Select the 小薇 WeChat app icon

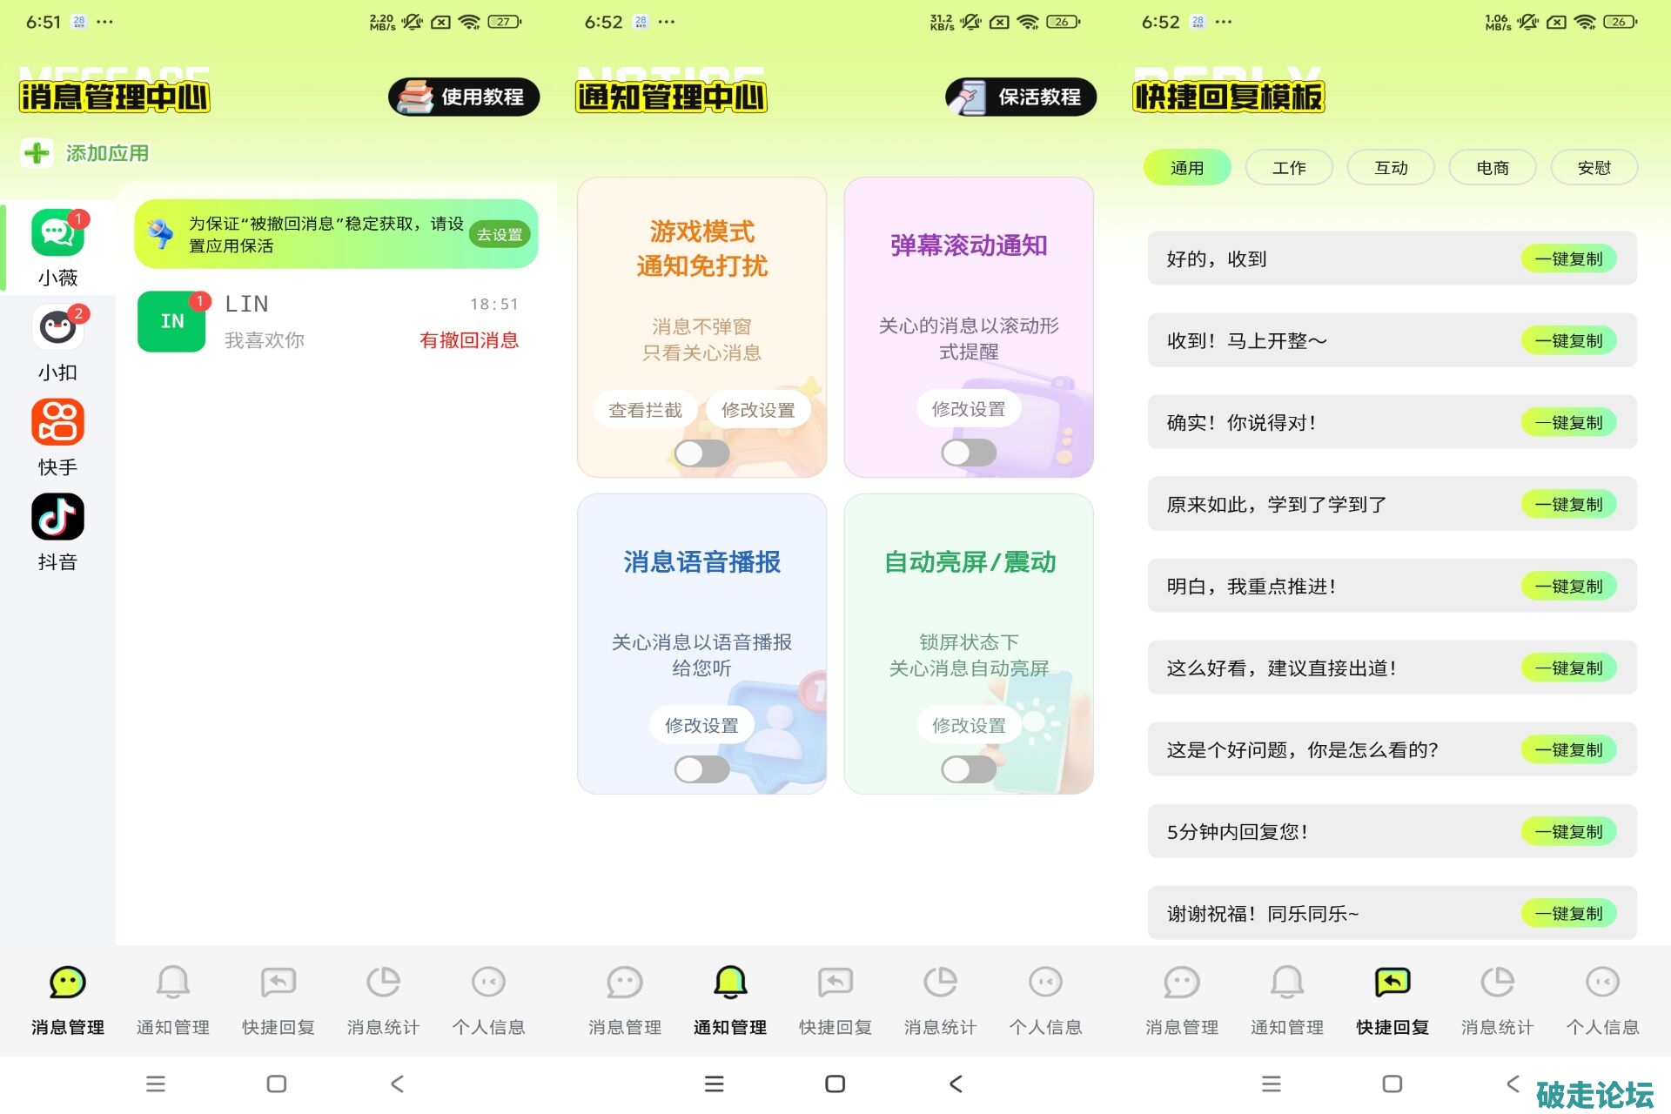point(57,234)
